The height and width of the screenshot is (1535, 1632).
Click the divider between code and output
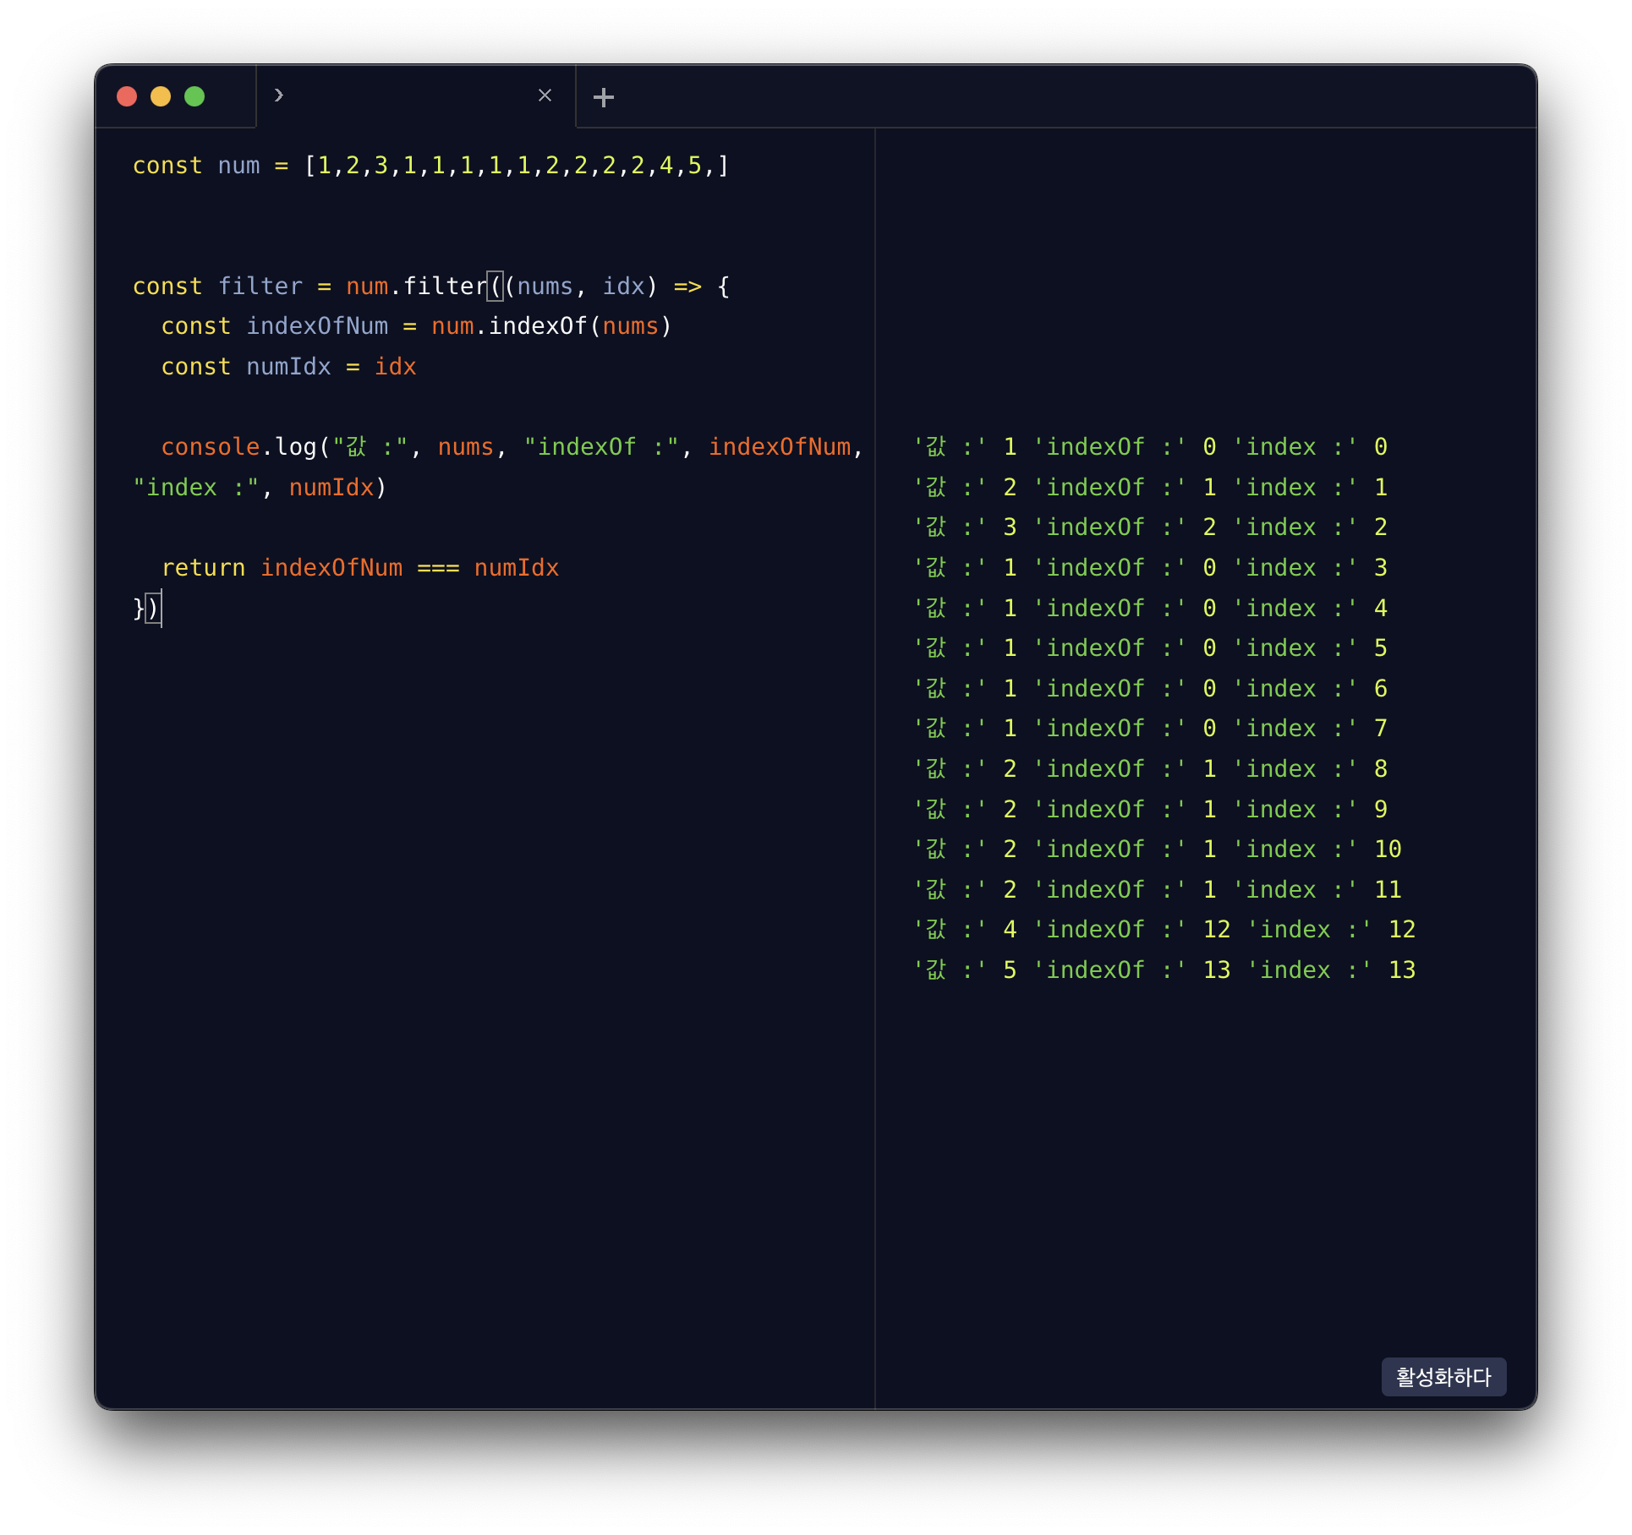coord(874,761)
